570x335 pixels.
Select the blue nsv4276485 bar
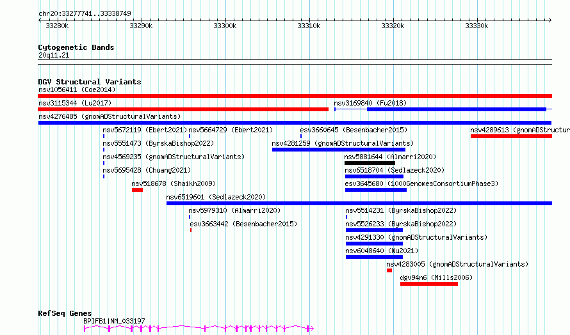pyautogui.click(x=295, y=123)
